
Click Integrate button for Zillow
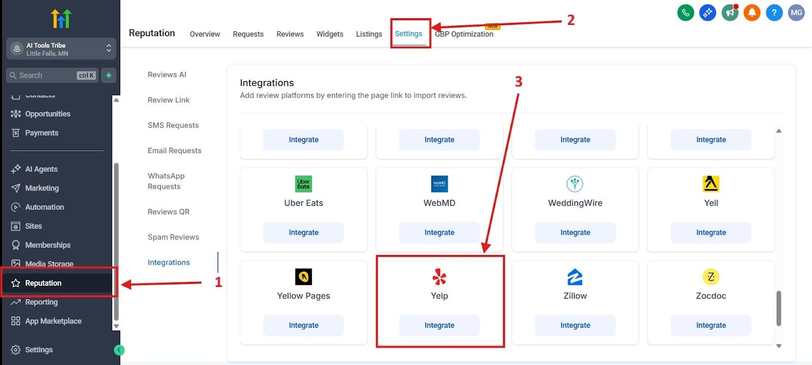pyautogui.click(x=575, y=325)
